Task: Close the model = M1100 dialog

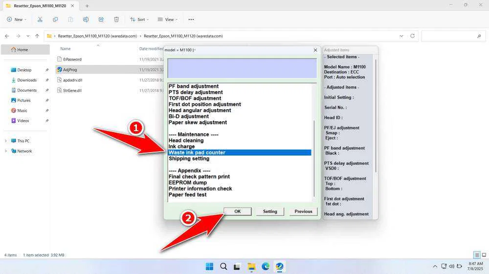Action: [315, 50]
